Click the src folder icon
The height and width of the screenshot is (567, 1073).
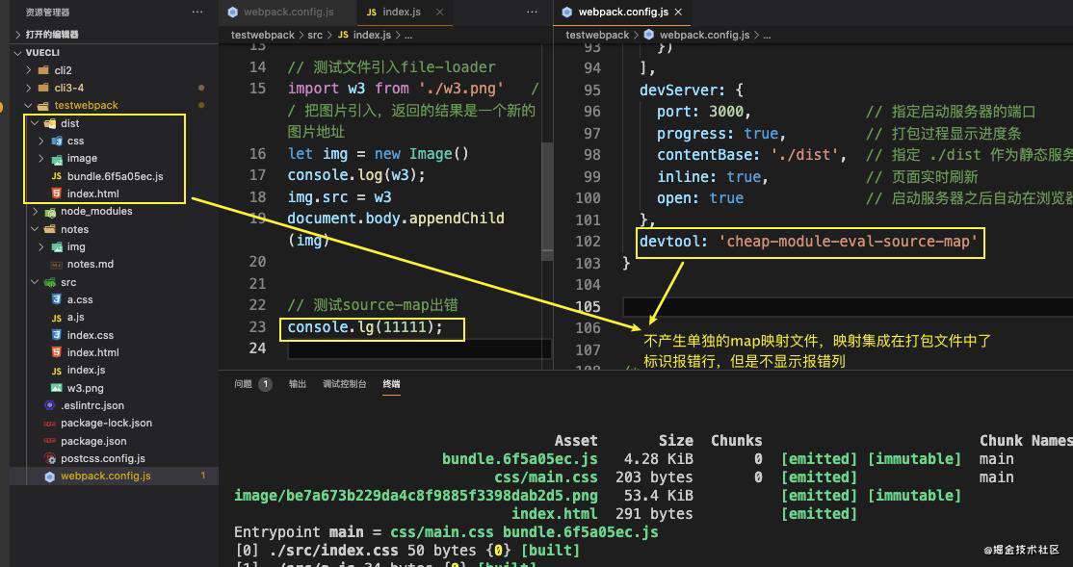tap(49, 282)
